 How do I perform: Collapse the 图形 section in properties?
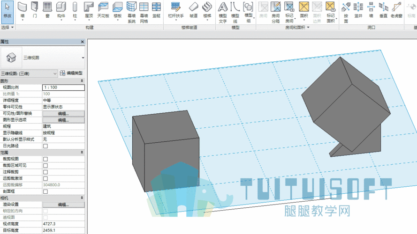pyautogui.click(x=82, y=80)
